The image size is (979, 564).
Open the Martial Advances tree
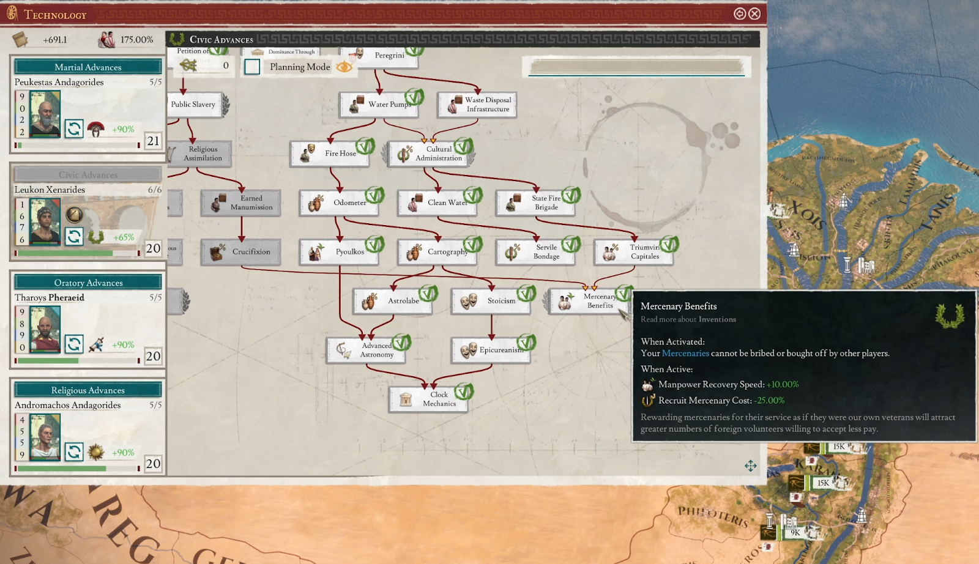pyautogui.click(x=88, y=67)
